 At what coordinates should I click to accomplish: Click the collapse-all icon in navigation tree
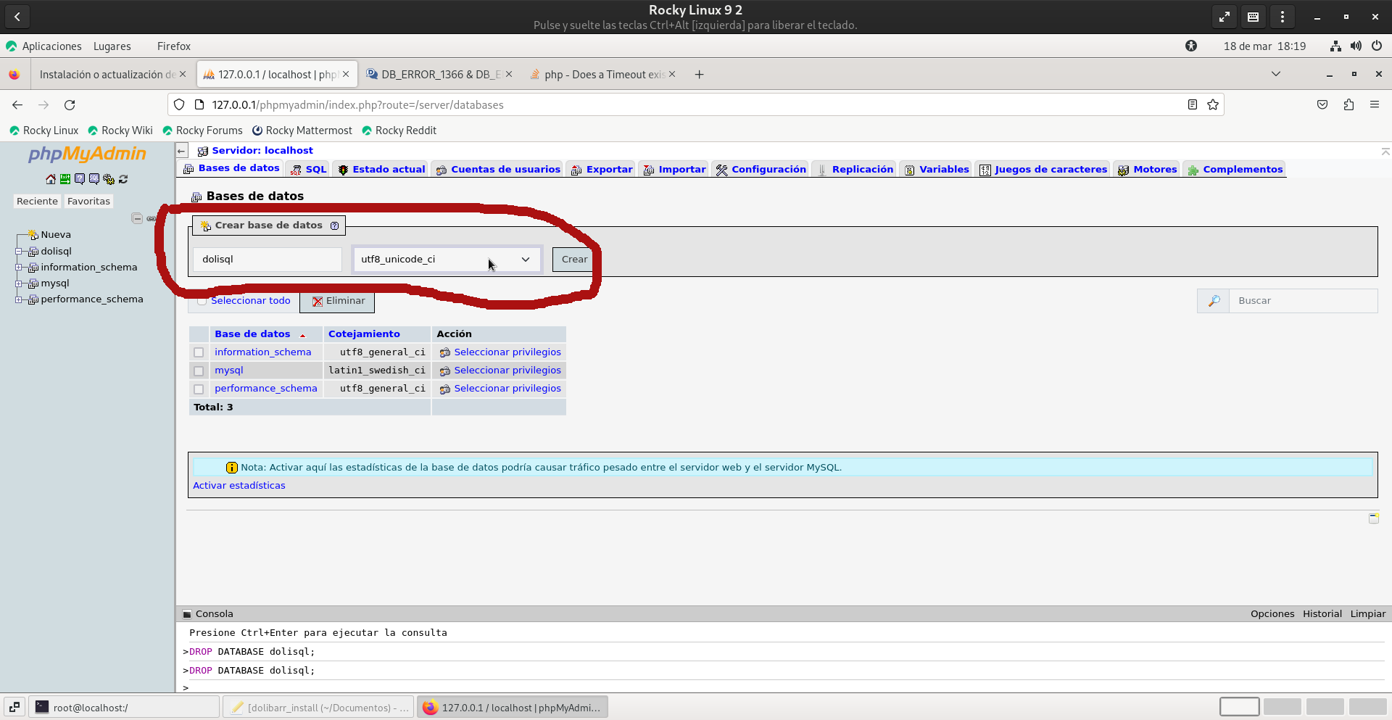137,218
